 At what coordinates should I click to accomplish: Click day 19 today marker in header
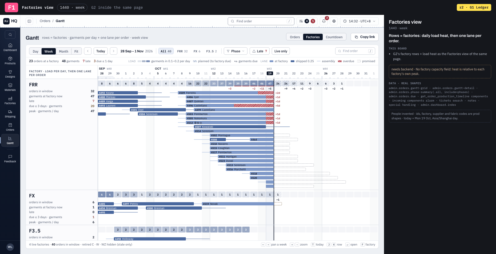[x=270, y=73]
